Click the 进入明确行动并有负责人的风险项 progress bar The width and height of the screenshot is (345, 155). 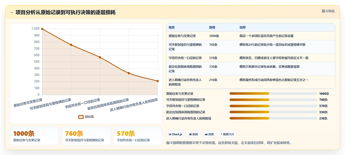point(273,118)
